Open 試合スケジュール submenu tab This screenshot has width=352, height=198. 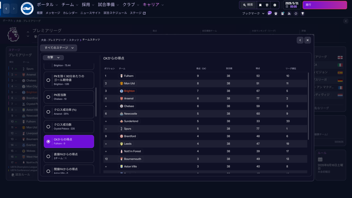tap(115, 13)
